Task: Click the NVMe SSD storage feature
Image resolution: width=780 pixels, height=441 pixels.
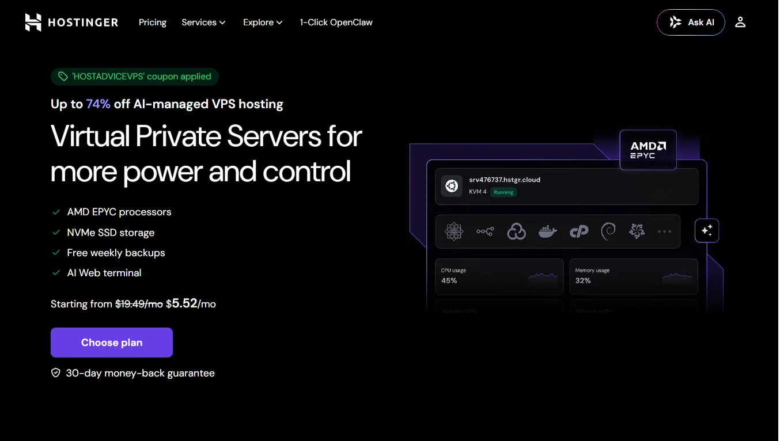Action: point(111,233)
